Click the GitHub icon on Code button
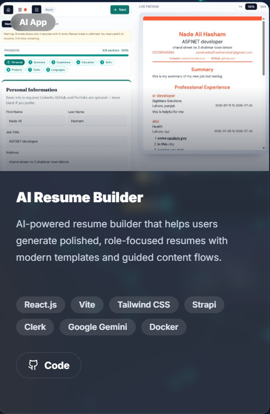 coord(33,365)
